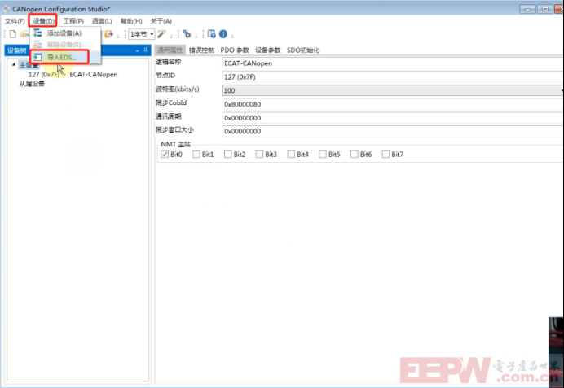Click the 添加设备 menu entry icon

coord(37,33)
